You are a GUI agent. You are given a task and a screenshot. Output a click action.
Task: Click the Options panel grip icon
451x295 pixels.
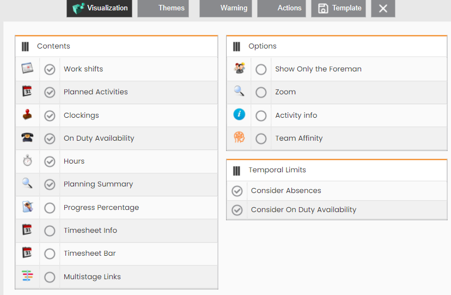coord(236,46)
